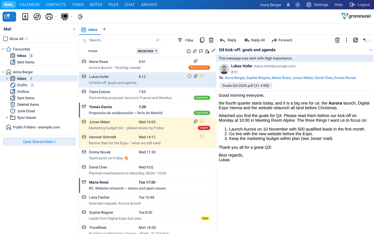
Task: Check the Show All checkbox
Action: [5, 39]
